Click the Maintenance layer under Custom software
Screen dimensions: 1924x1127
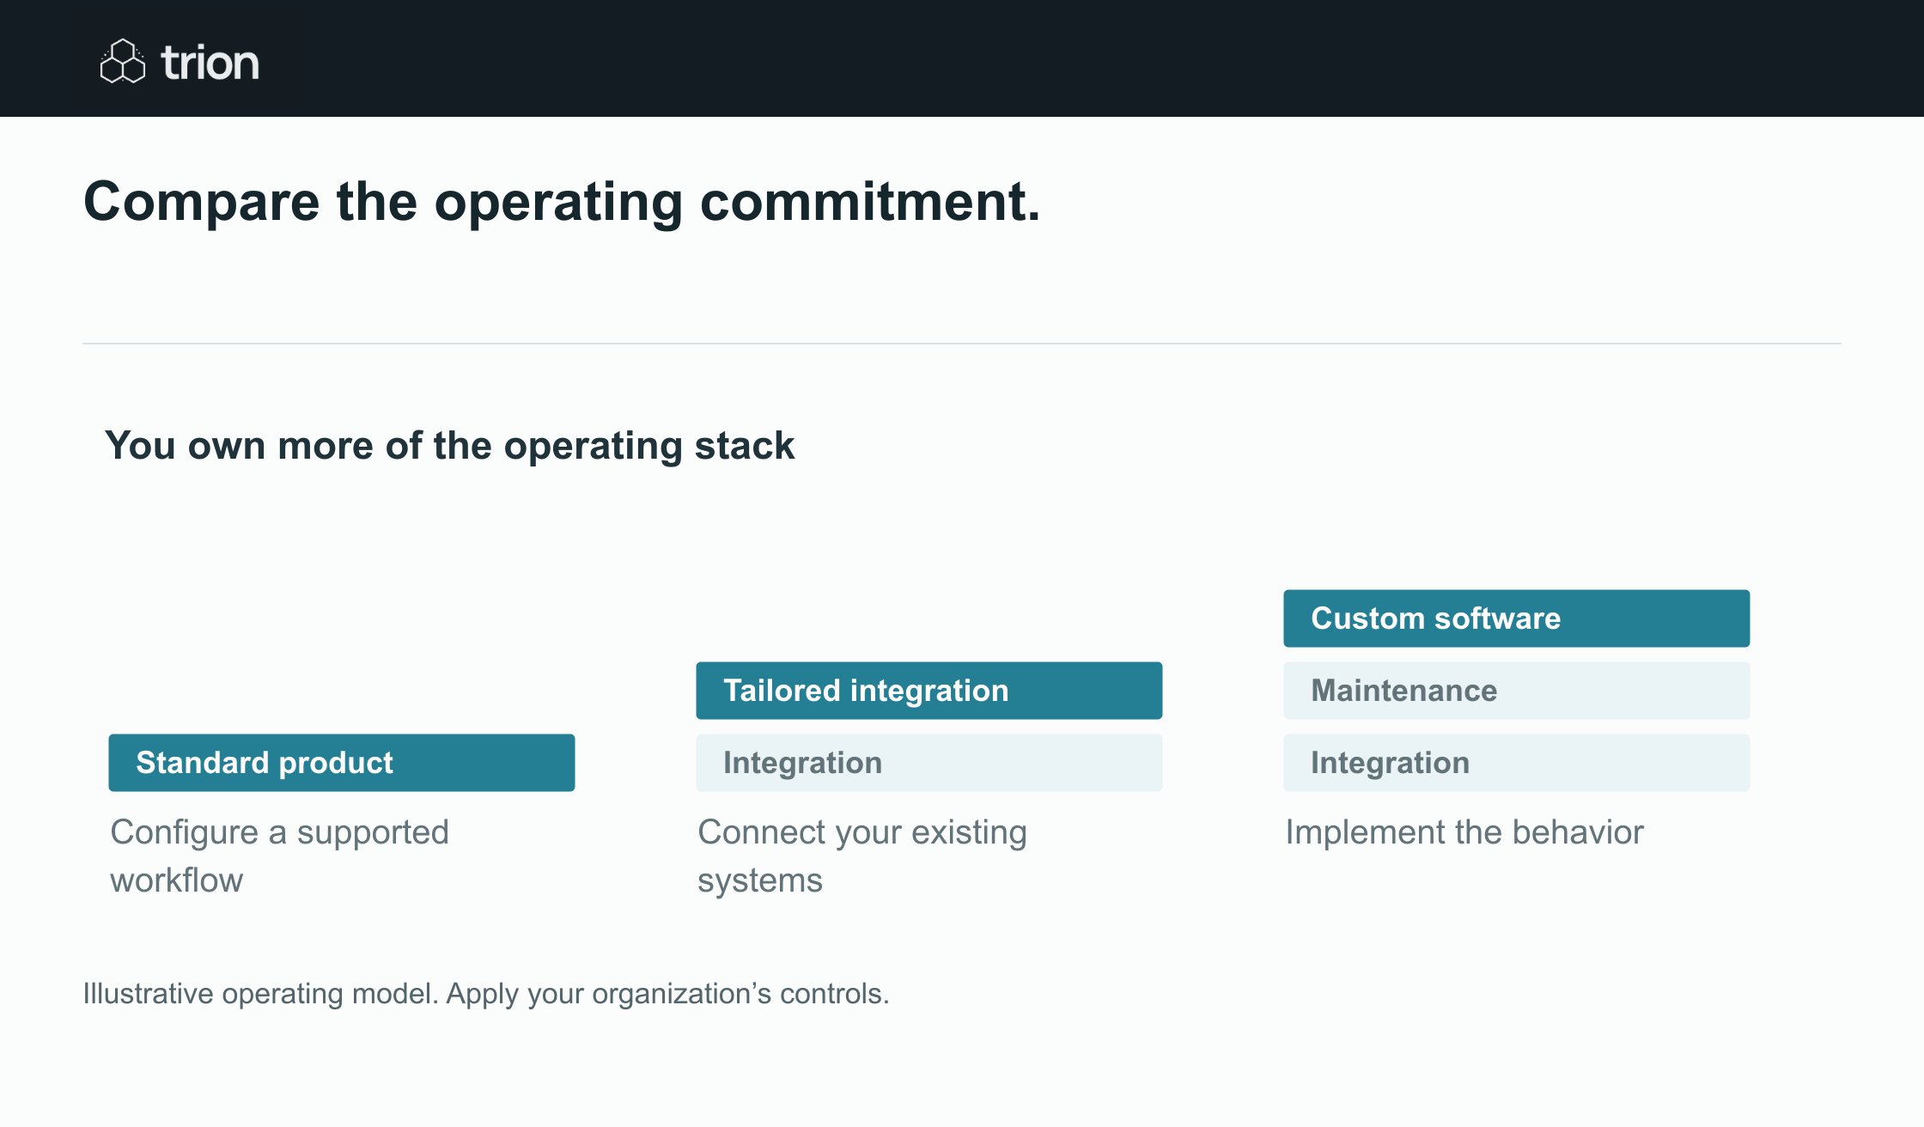1517,691
